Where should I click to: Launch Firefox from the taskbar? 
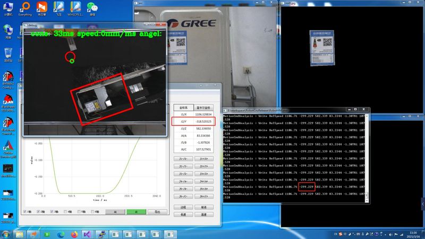click(x=74, y=234)
